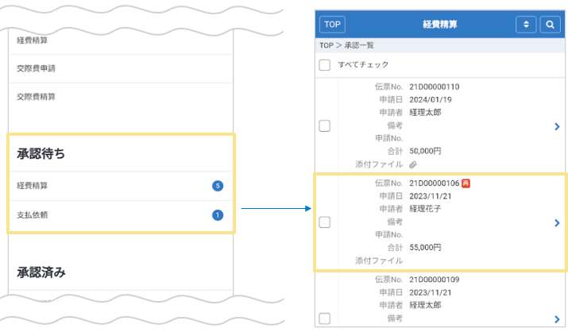The height and width of the screenshot is (332, 568).
Task: Toggle the すべてチェック checkbox
Action: coord(324,64)
